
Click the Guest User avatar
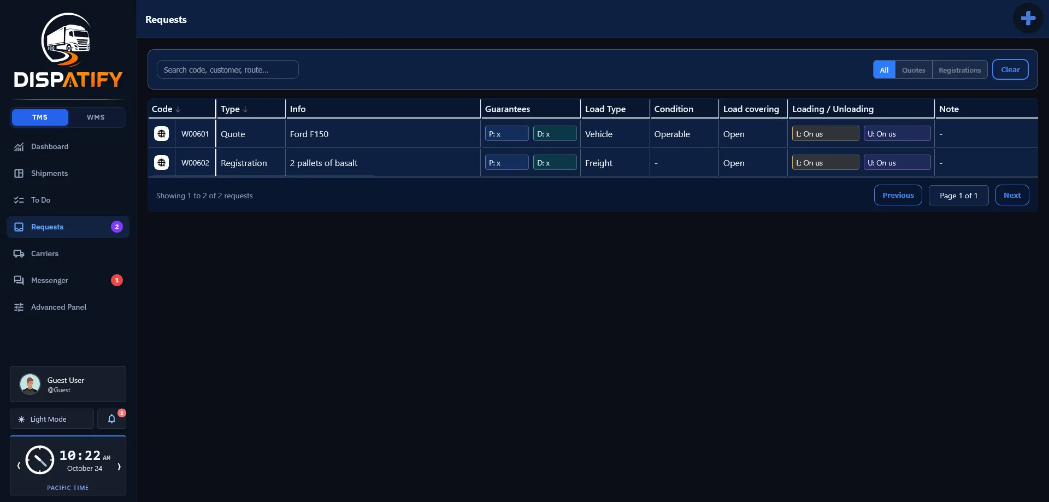click(x=30, y=384)
